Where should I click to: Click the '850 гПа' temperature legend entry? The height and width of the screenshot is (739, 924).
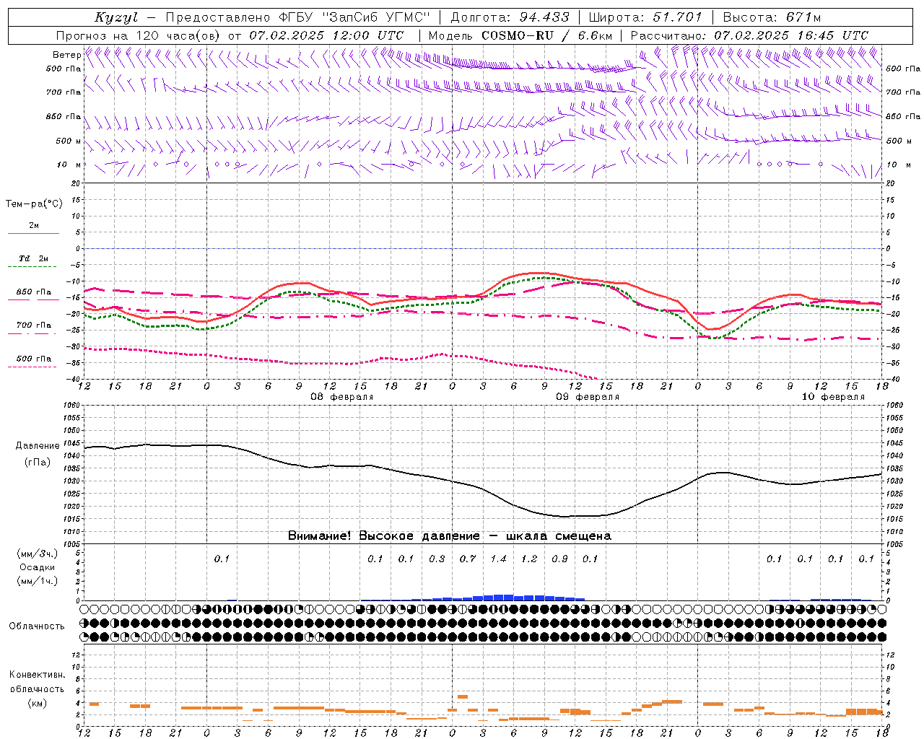point(34,292)
